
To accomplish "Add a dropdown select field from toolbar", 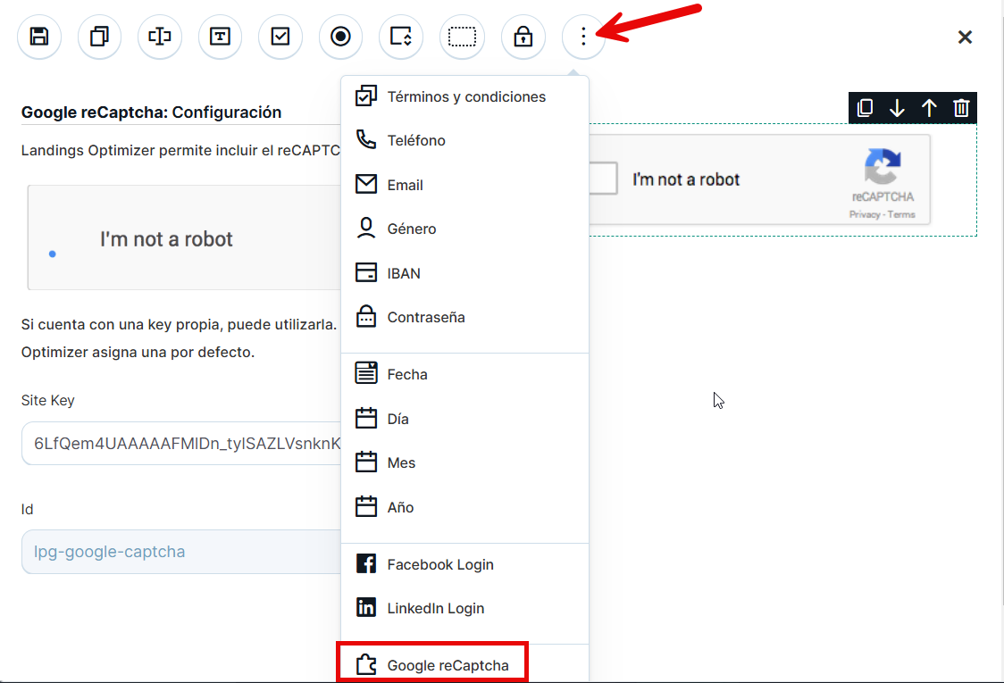I will coord(401,37).
